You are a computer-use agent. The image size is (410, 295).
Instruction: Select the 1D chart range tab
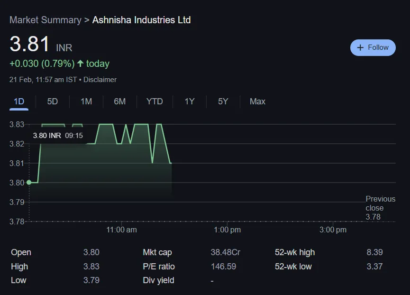point(19,101)
